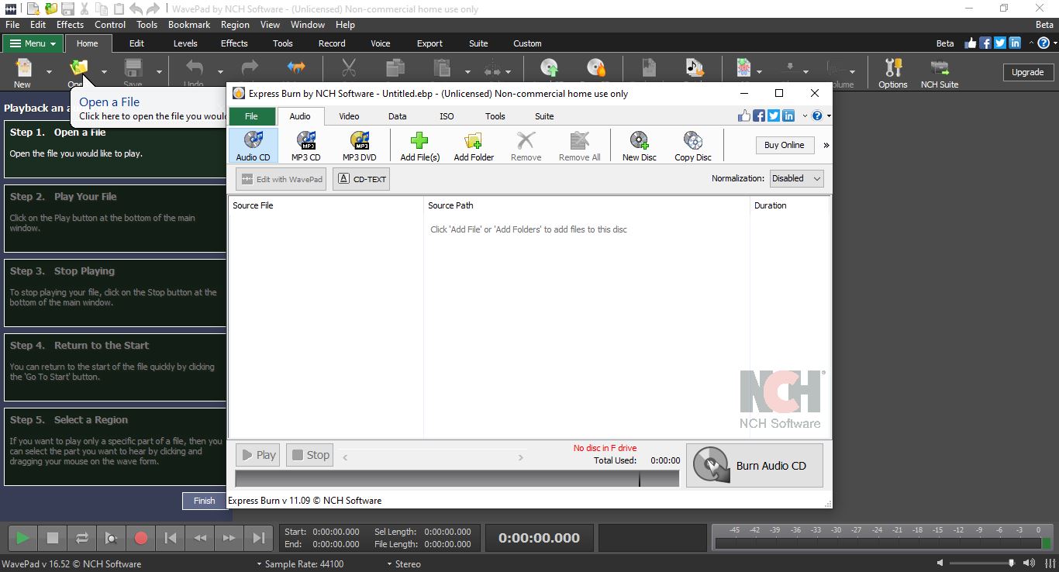Open the Normalization Disabled dropdown

[x=796, y=178]
